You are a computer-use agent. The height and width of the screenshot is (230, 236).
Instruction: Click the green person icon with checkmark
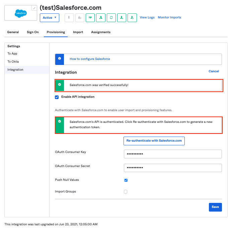point(133,18)
